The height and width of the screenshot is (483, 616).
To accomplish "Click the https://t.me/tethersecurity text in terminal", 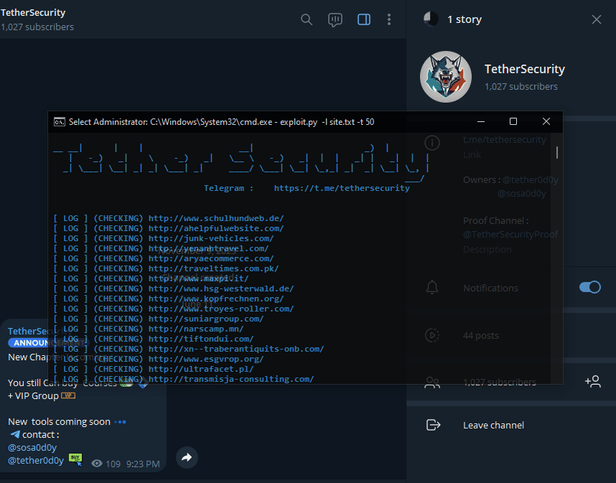I will (342, 188).
